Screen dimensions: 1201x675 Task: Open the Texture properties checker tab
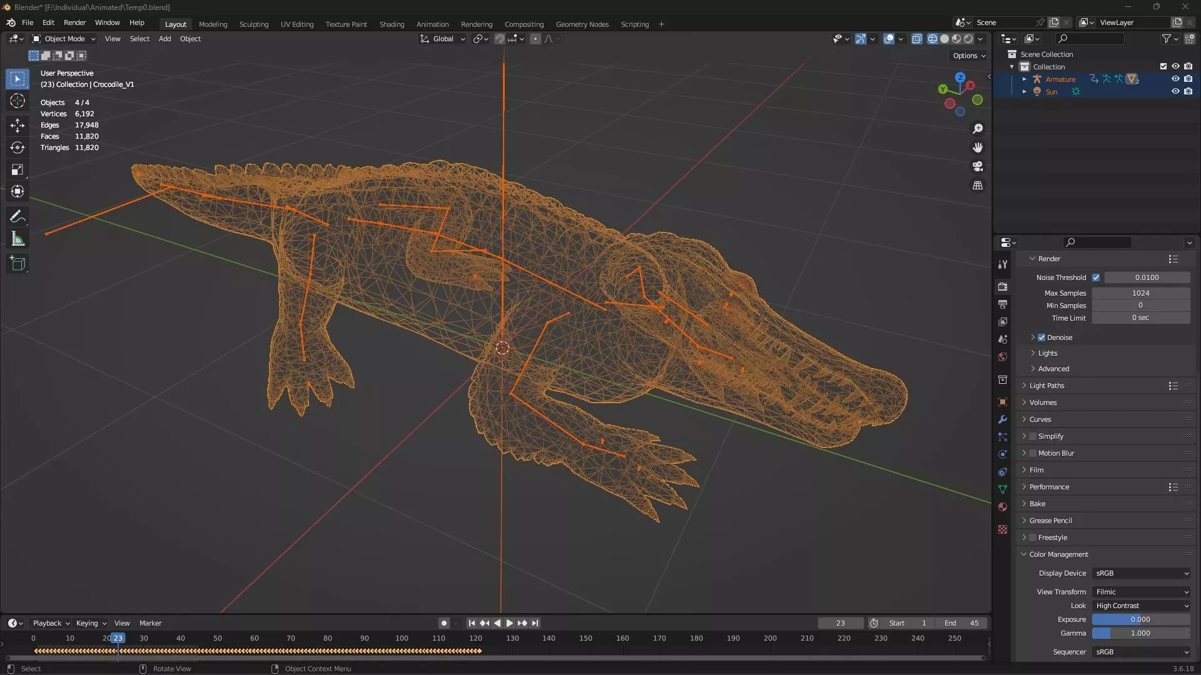point(1003,529)
